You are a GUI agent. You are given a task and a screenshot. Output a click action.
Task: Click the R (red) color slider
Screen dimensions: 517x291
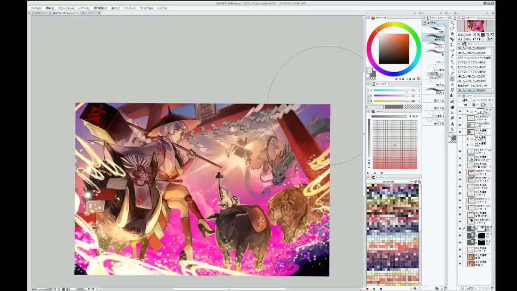tap(392, 90)
